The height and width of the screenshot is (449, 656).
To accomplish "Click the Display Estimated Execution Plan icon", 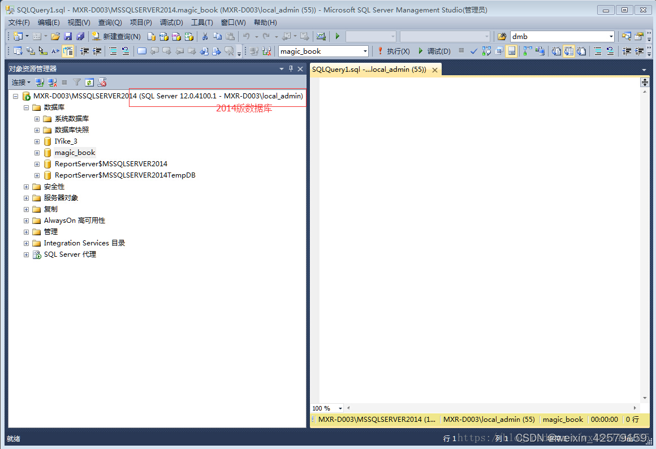I will coord(486,51).
